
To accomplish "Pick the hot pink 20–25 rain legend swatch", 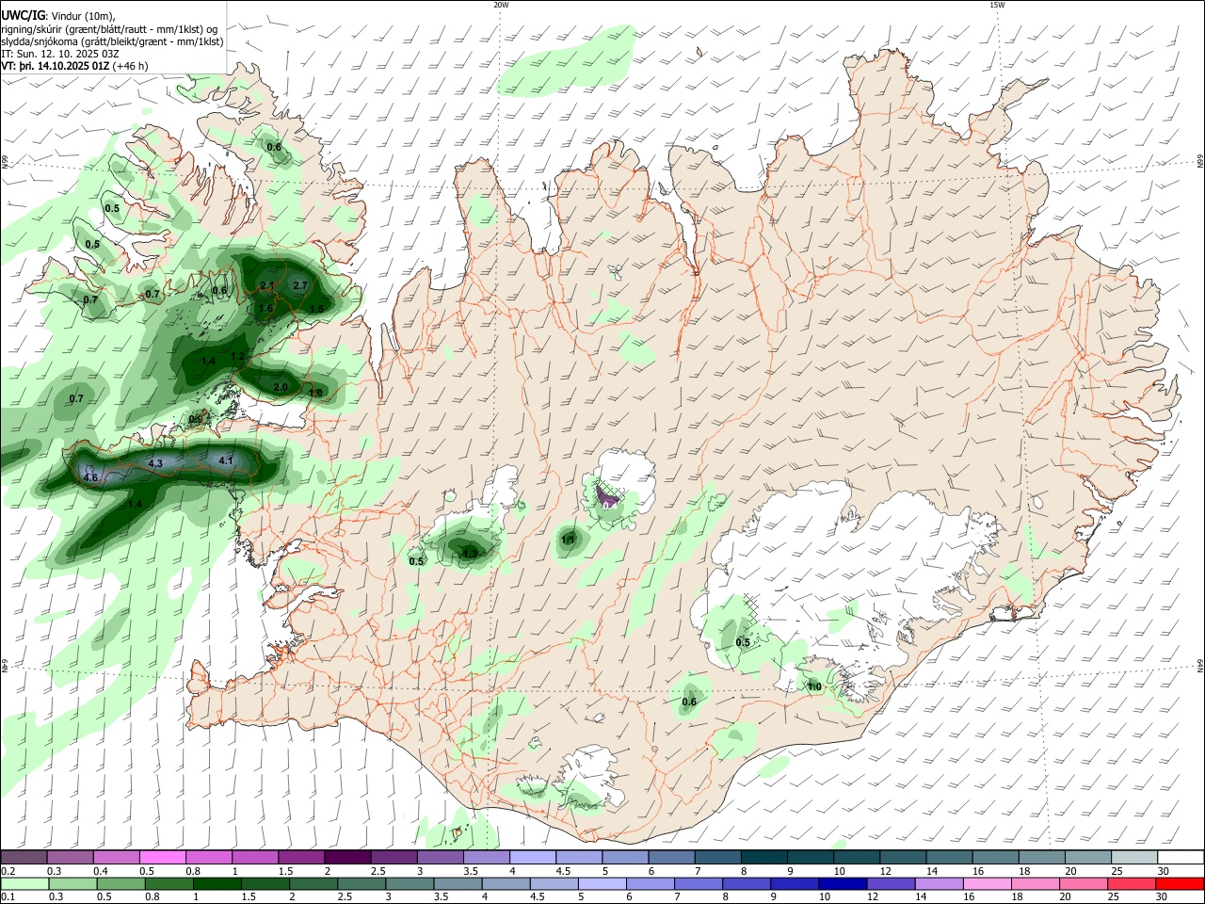I will point(1084,883).
